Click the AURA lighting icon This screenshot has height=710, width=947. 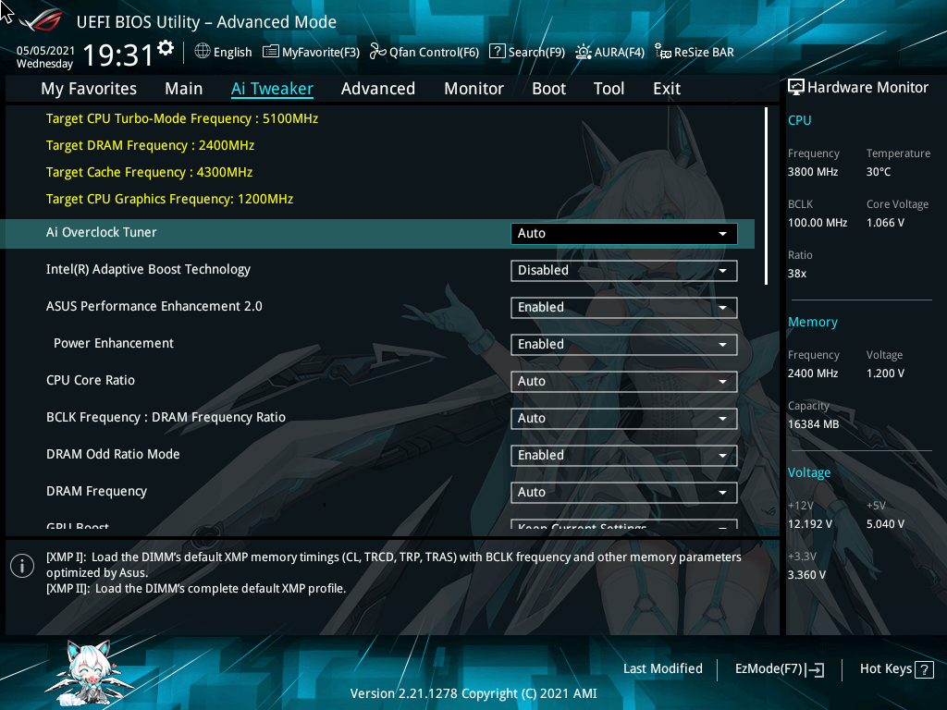click(583, 52)
